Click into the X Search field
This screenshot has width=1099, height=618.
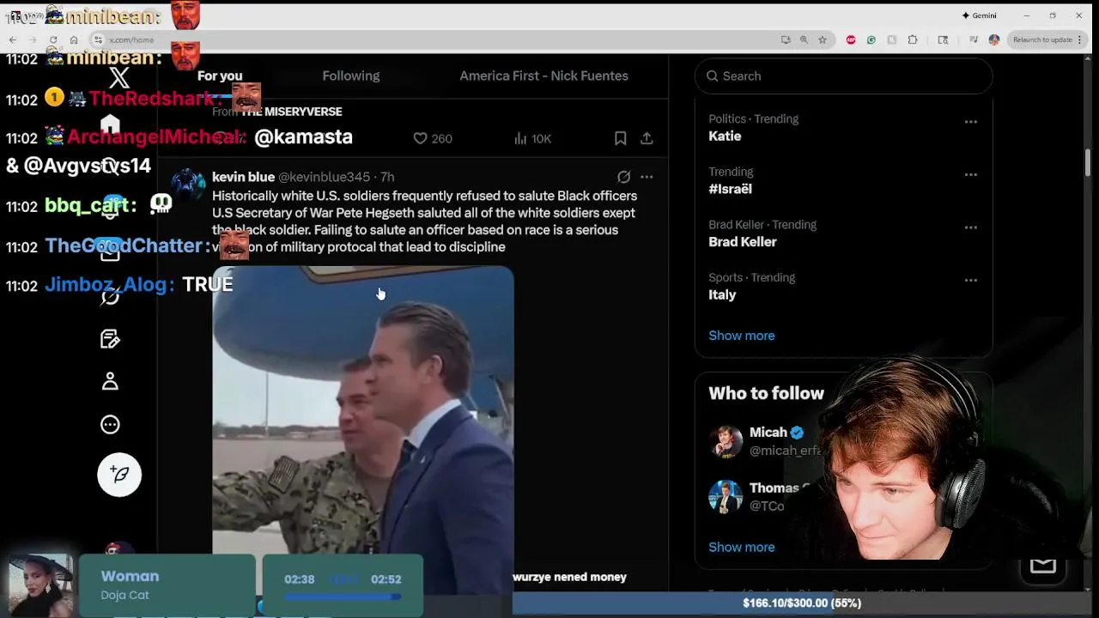(x=843, y=76)
